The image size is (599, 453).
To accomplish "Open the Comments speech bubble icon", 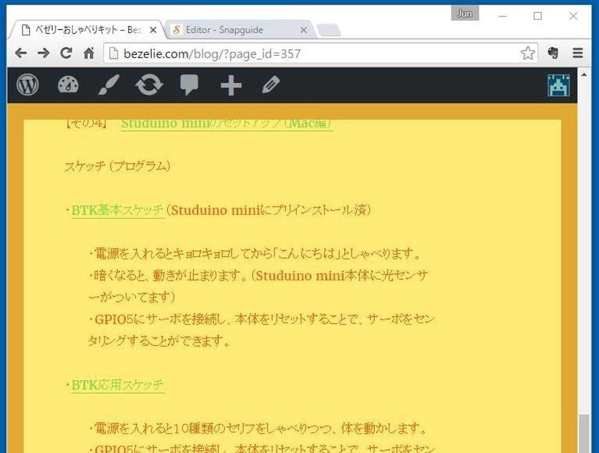I will coord(189,85).
